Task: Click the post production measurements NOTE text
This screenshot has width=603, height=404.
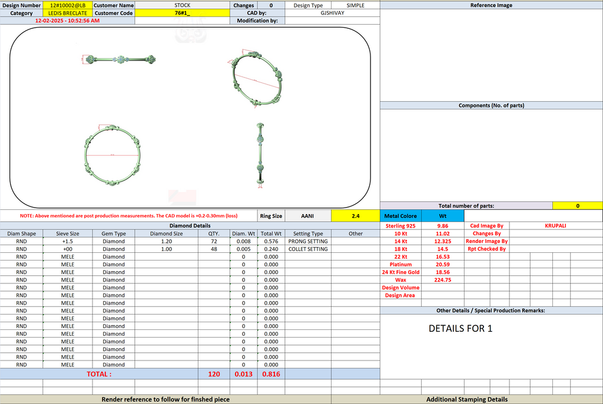Action: [x=128, y=216]
